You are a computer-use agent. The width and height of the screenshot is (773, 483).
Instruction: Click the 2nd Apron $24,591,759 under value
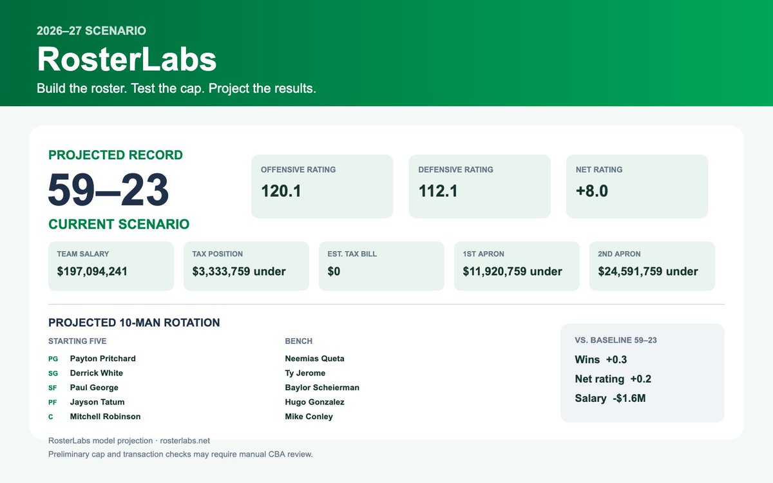point(648,271)
